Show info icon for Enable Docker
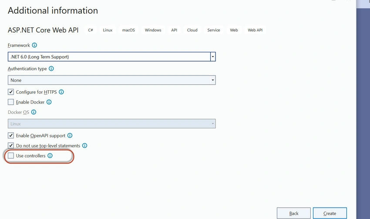The width and height of the screenshot is (370, 219). tap(49, 102)
